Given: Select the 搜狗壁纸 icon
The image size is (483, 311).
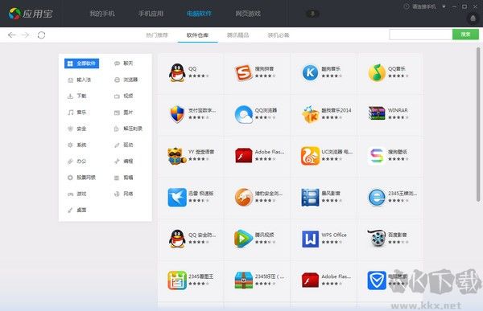Looking at the screenshot, I should tap(377, 156).
